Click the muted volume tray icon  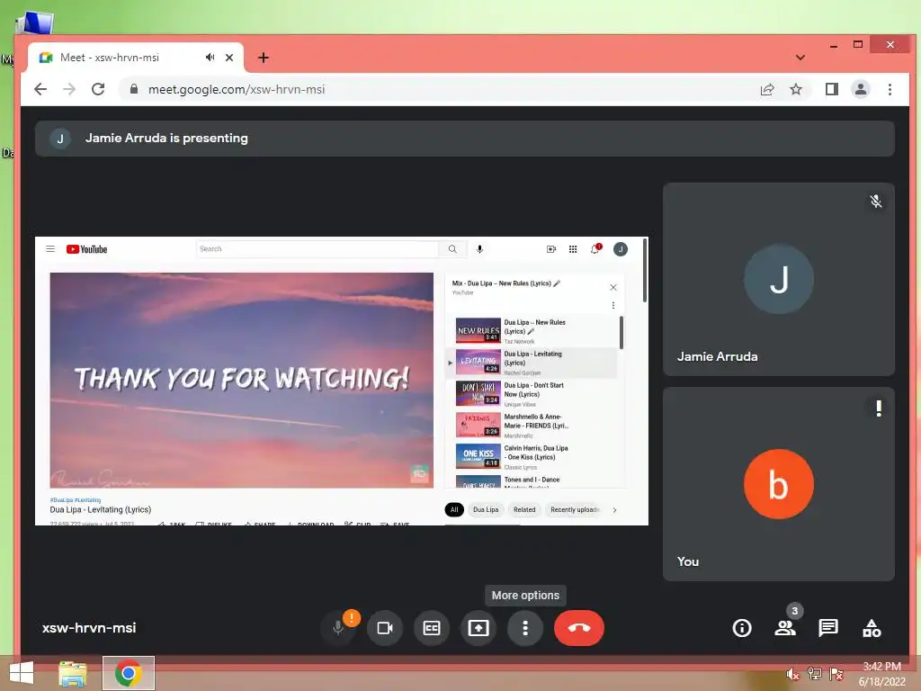[x=792, y=674]
